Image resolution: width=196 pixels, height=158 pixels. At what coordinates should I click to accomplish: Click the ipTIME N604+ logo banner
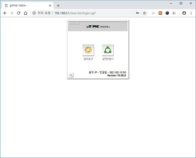pos(98,27)
